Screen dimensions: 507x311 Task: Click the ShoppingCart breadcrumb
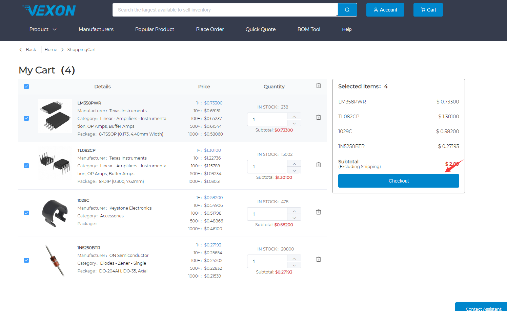pyautogui.click(x=82, y=50)
